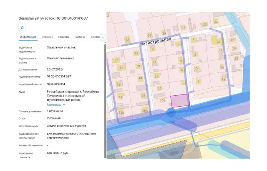267x171 pixels.
Task: Click building 23А on the map
Action: pos(121,112)
